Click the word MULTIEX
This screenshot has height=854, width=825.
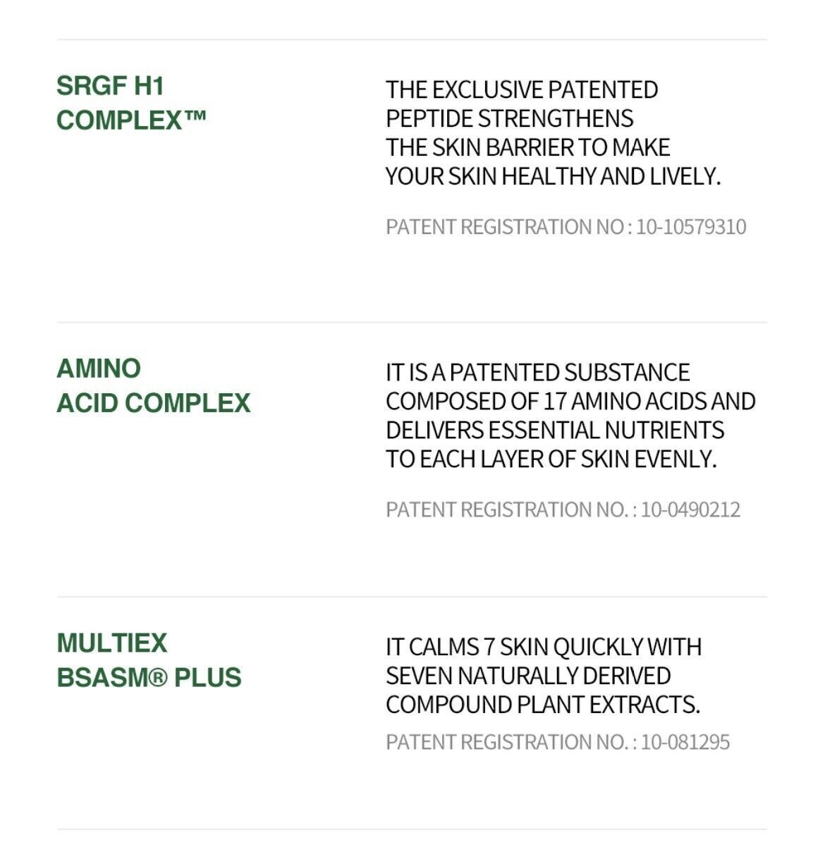pyautogui.click(x=111, y=643)
